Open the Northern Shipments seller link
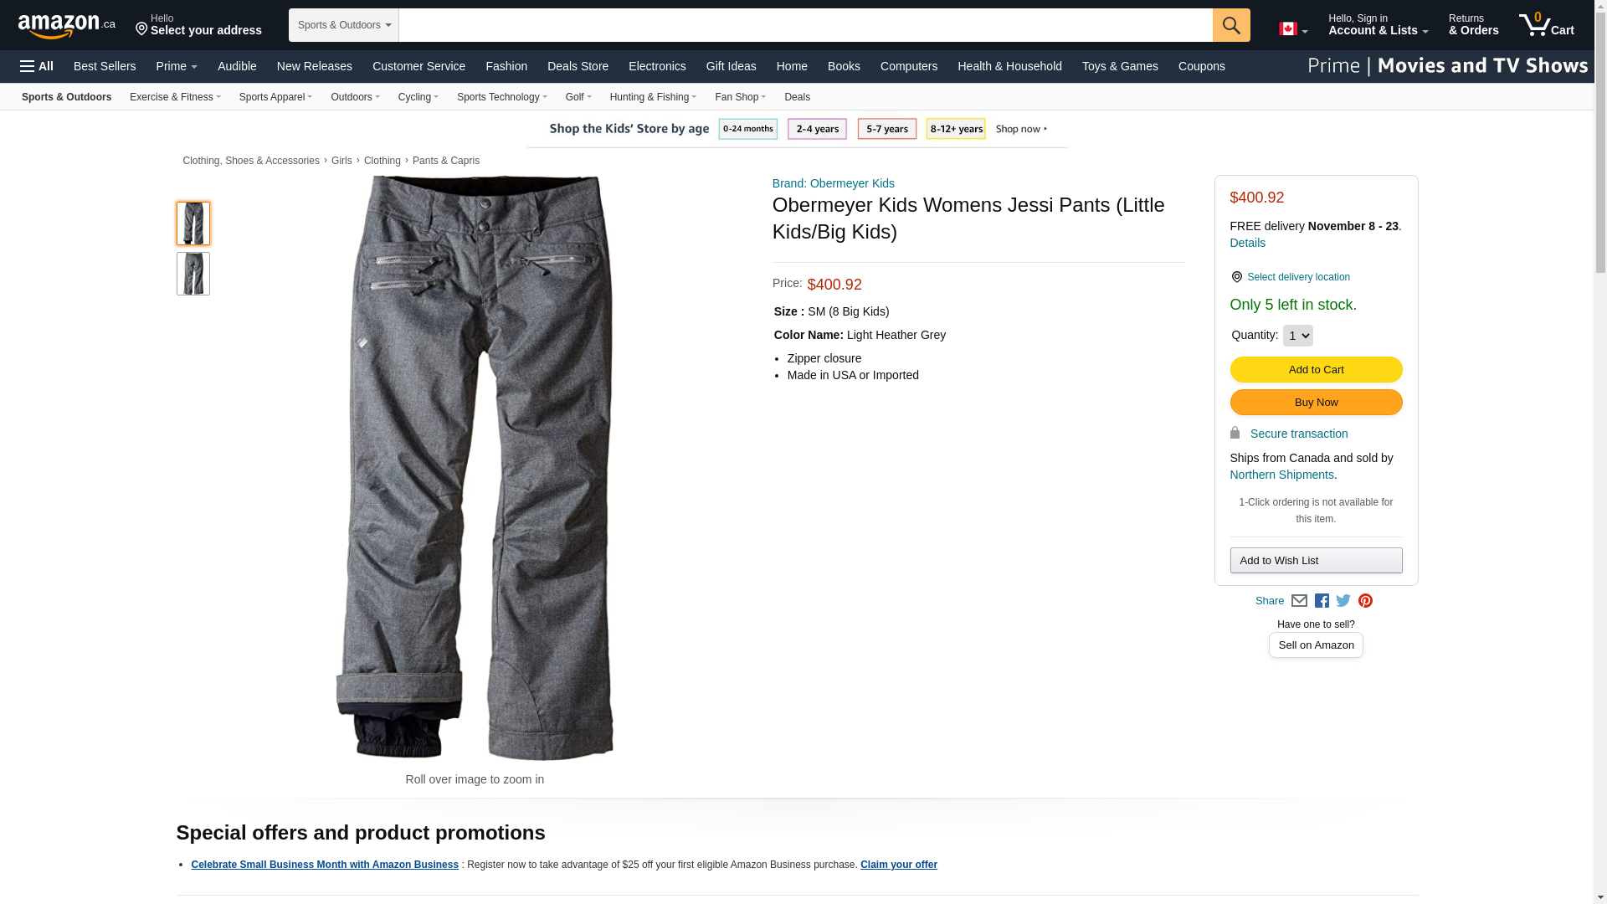 (x=1281, y=475)
